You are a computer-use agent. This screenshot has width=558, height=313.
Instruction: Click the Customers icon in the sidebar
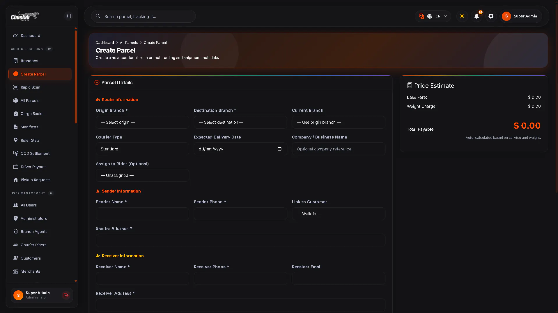click(16, 258)
